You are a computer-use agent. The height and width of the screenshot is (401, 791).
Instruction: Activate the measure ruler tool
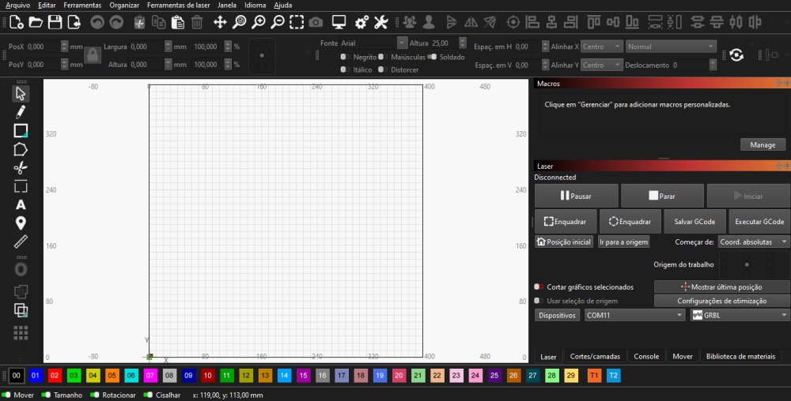[x=21, y=242]
